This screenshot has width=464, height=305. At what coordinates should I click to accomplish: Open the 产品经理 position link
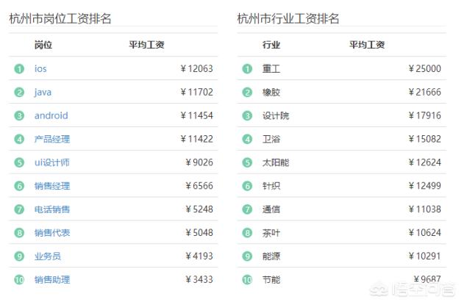(52, 139)
